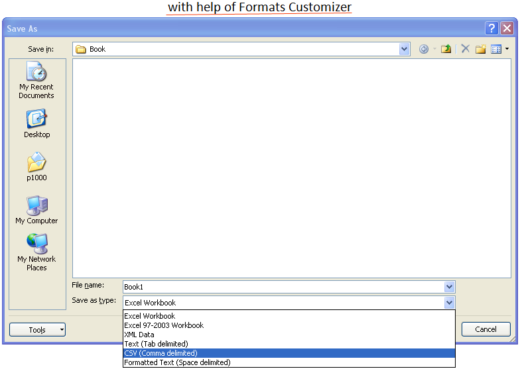This screenshot has width=520, height=371.
Task: Go to My Computer
Action: [x=36, y=210]
